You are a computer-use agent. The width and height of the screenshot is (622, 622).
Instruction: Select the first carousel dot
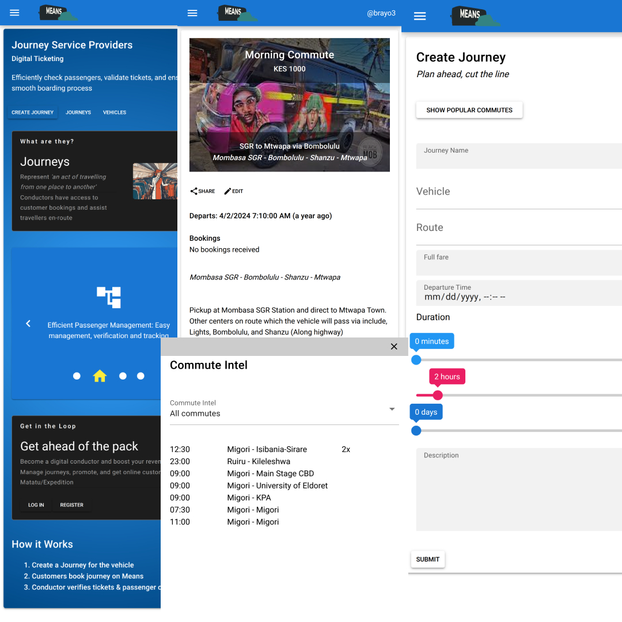(x=77, y=376)
